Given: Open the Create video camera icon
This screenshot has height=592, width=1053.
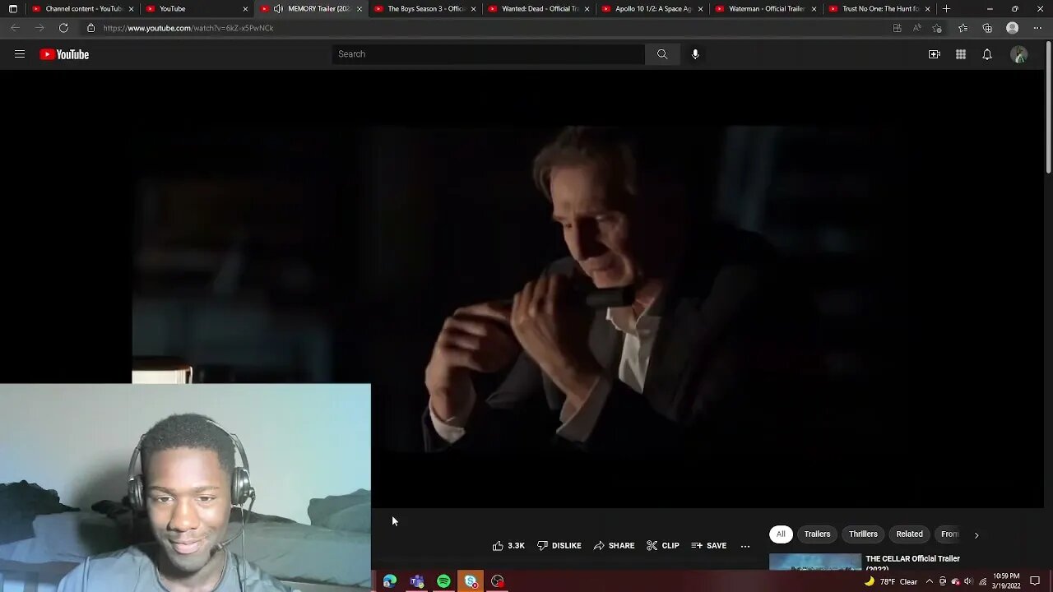Looking at the screenshot, I should [935, 54].
